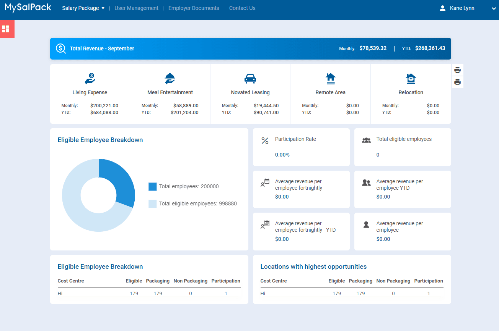Screen dimensions: 499x331
Task: Select the Novated Leasing car icon
Action: (x=250, y=79)
